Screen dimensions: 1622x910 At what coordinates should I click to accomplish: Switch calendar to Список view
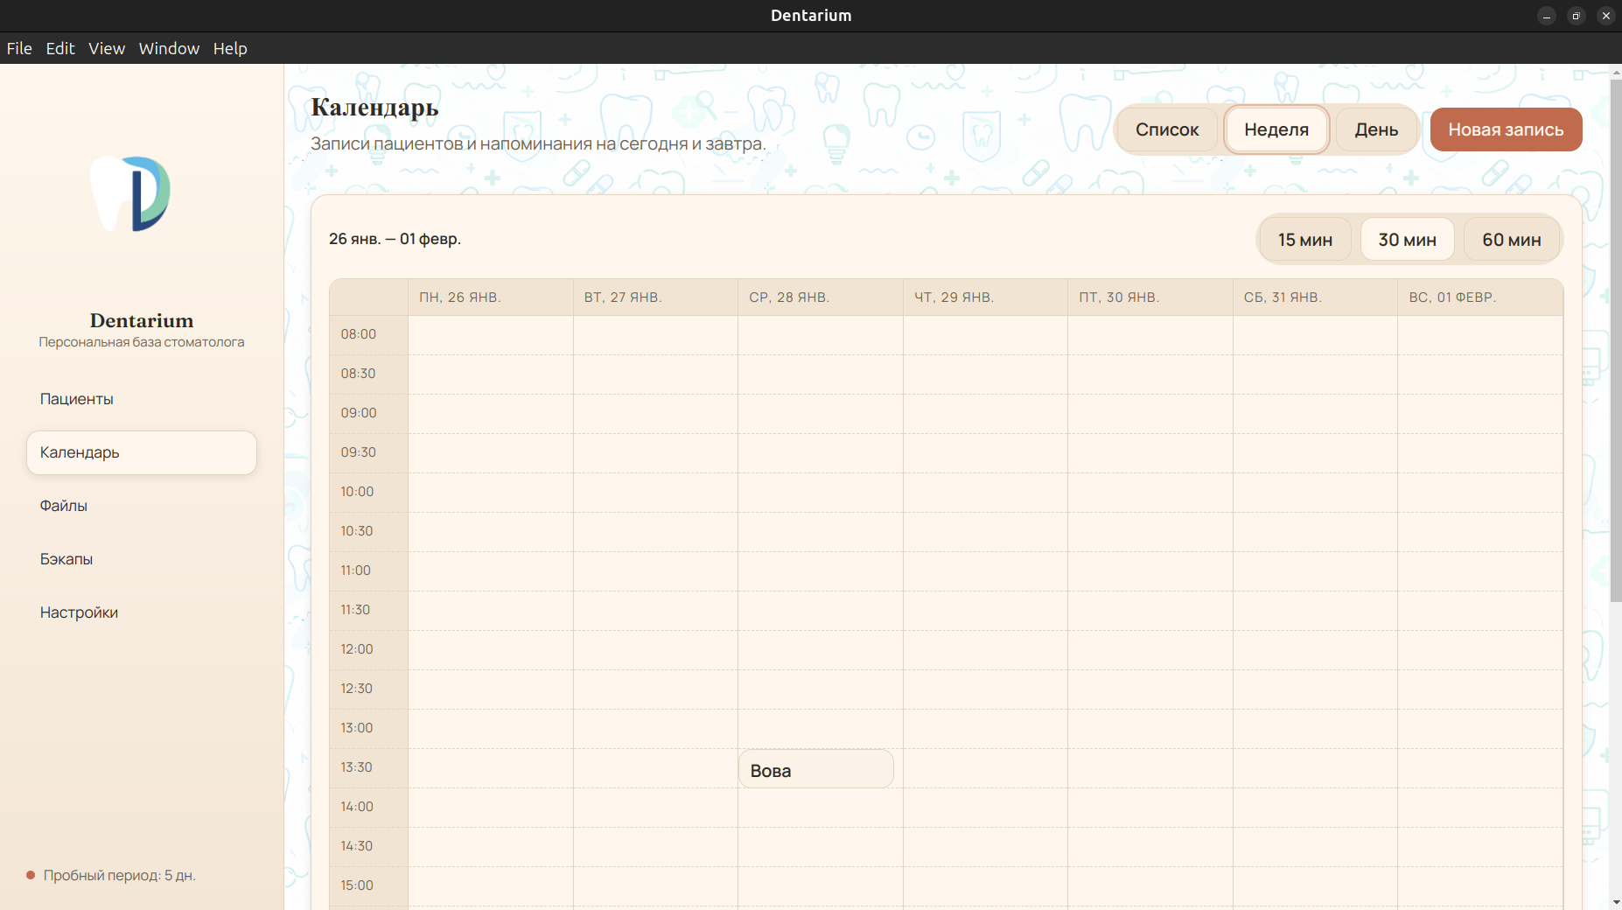(x=1167, y=129)
